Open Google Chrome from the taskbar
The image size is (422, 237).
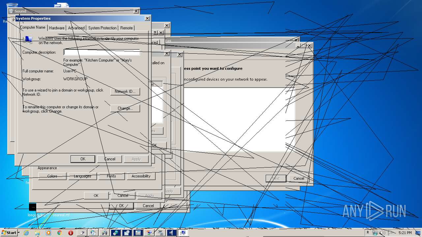point(60,233)
